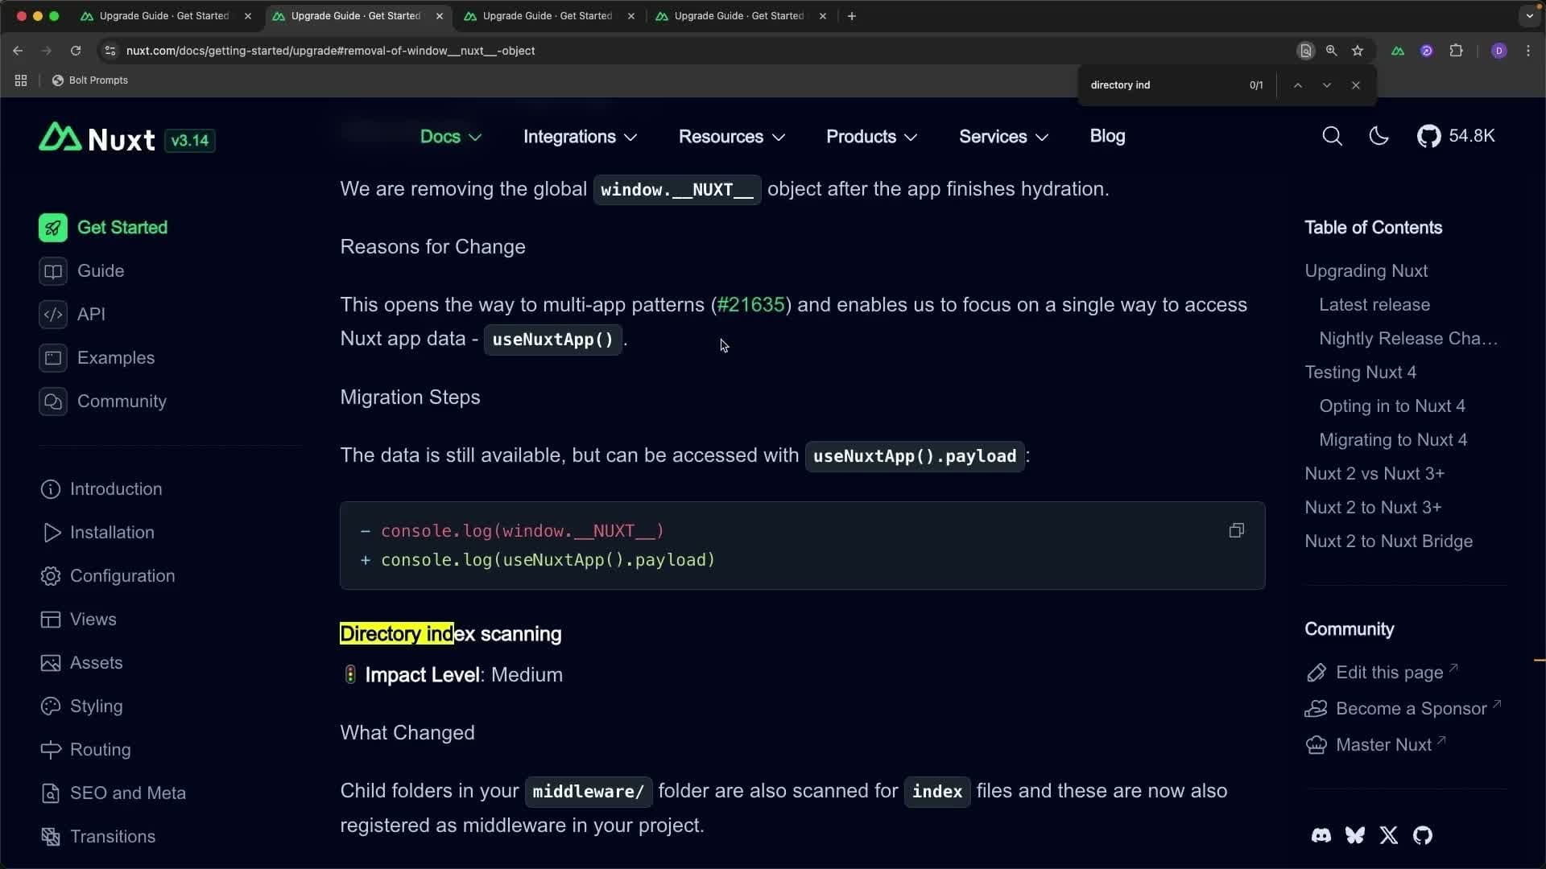Go to next find-in-page match
Viewport: 1546px width, 869px height.
(1326, 85)
